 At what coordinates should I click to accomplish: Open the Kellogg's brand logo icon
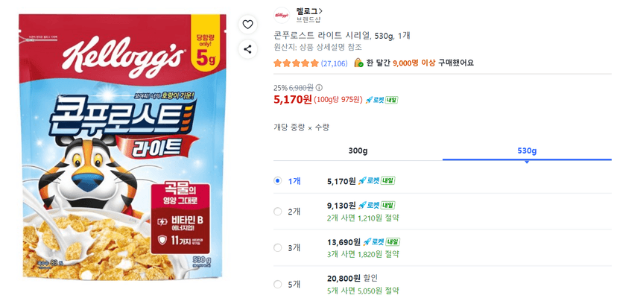282,16
